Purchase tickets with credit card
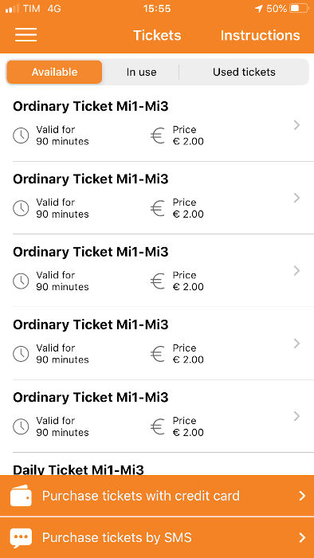Screen dimensions: 314x558 pyautogui.click(x=157, y=495)
